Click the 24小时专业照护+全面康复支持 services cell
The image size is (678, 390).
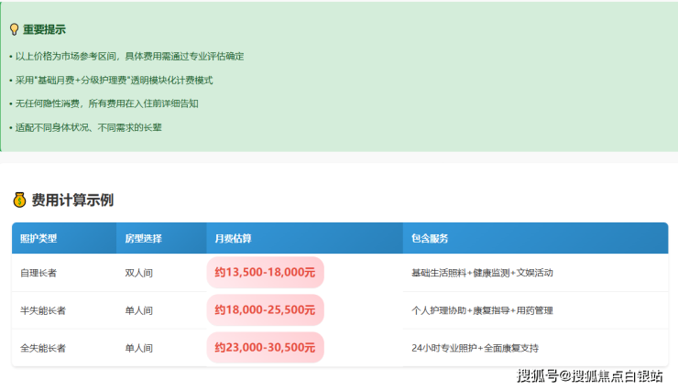pos(475,348)
